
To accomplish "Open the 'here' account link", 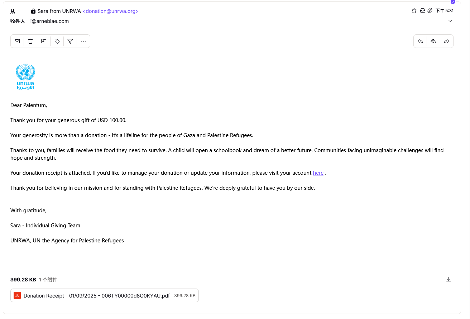I will point(318,173).
